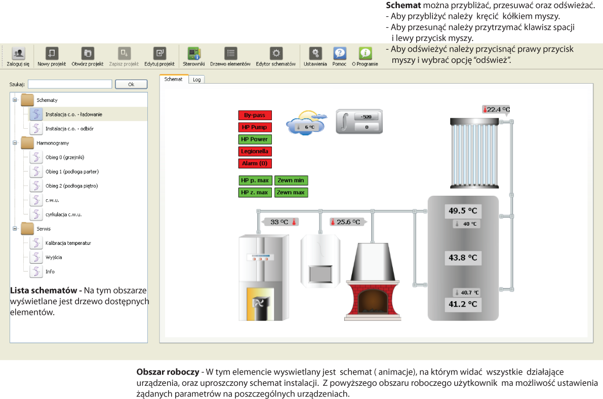
Task: Click the 33 °C heat pump temperature tag
Action: [280, 222]
